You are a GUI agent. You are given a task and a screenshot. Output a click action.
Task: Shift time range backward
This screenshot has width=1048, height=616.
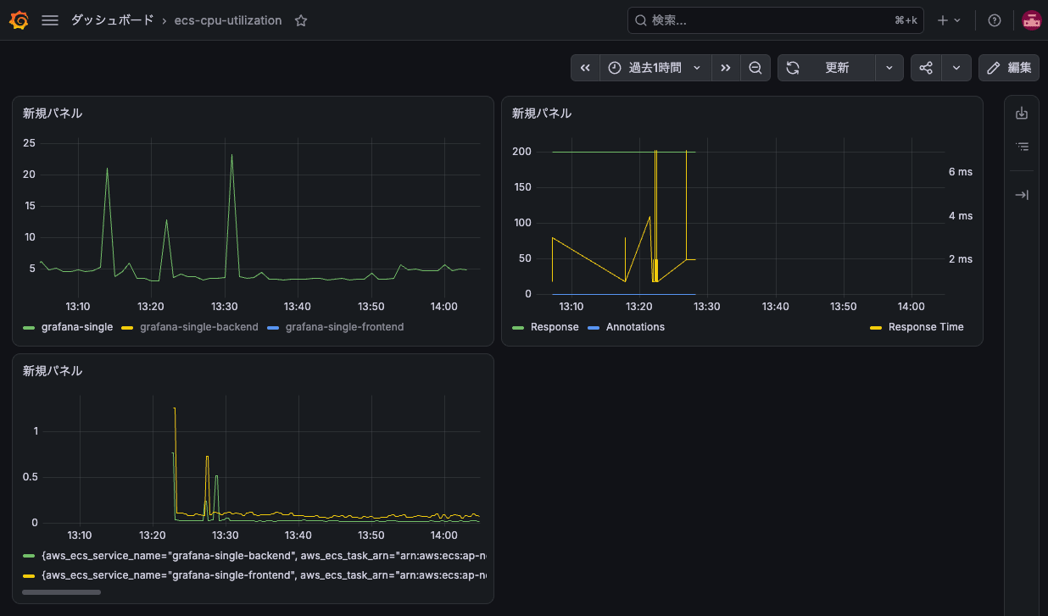tap(585, 68)
